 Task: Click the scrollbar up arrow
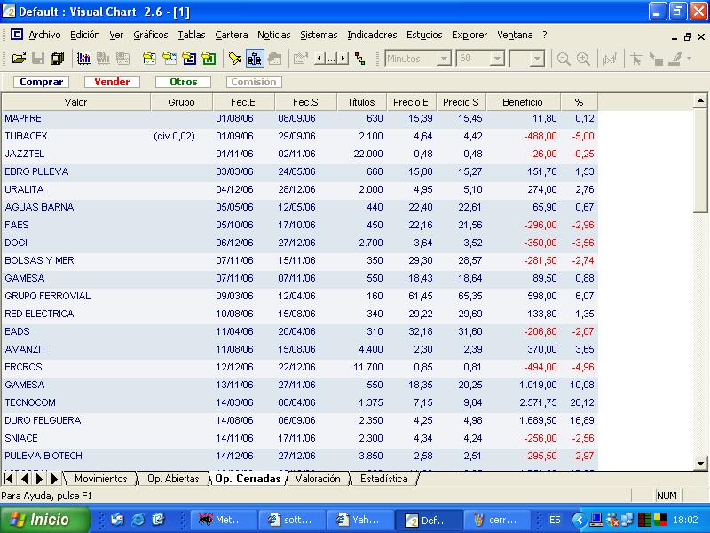(x=700, y=100)
